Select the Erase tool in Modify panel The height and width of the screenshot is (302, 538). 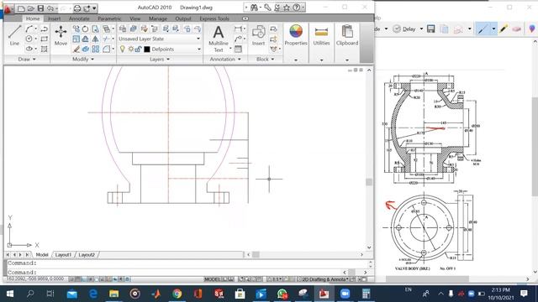pyautogui.click(x=76, y=49)
